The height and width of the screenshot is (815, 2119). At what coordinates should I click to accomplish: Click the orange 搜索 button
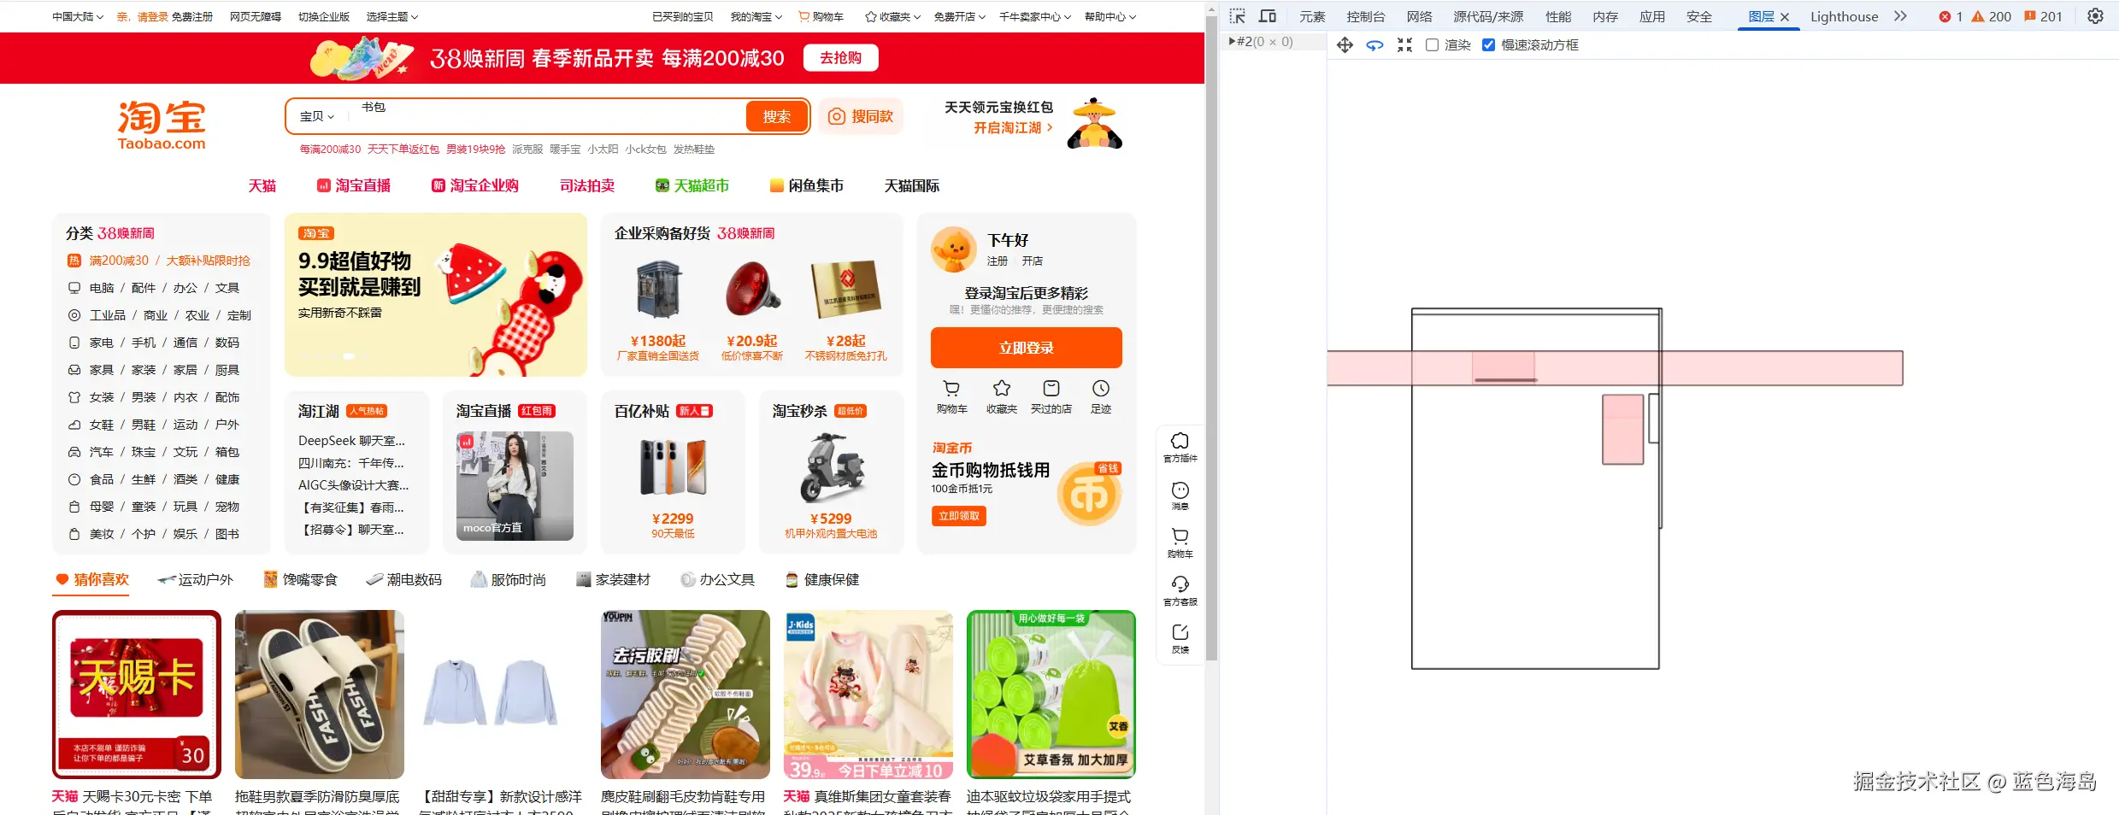[x=777, y=116]
